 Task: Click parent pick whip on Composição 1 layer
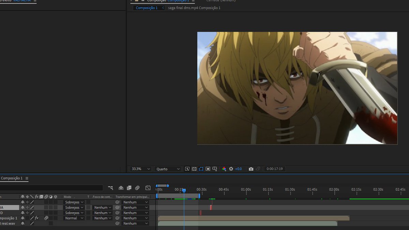(118, 218)
